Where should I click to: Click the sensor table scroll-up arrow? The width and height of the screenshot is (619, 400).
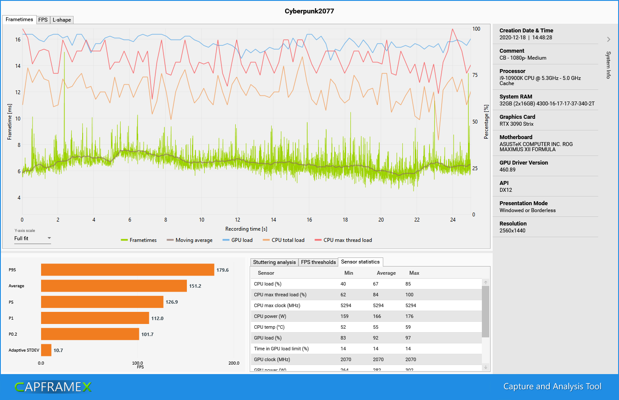[x=486, y=282]
